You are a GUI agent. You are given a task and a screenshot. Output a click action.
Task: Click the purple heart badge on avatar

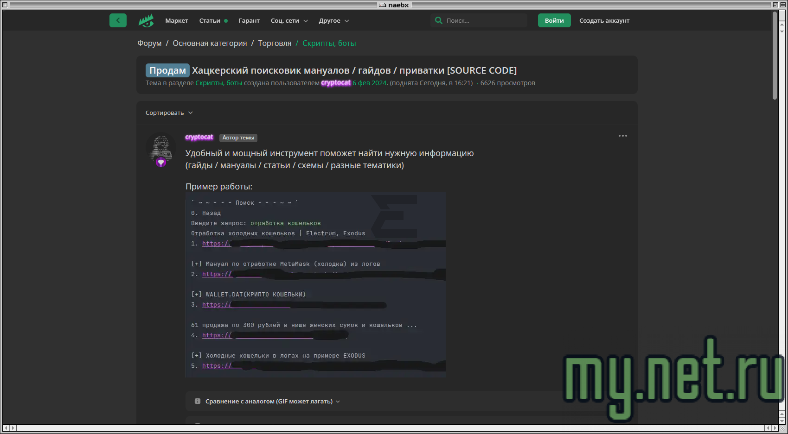[x=161, y=162]
